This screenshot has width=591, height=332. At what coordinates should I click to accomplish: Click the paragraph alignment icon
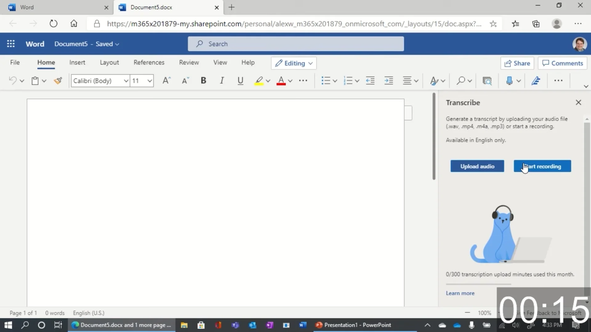(x=407, y=81)
